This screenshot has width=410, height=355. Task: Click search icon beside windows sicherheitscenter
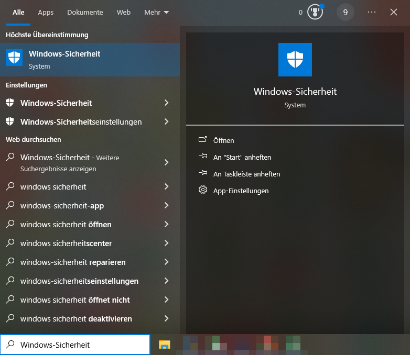10,243
